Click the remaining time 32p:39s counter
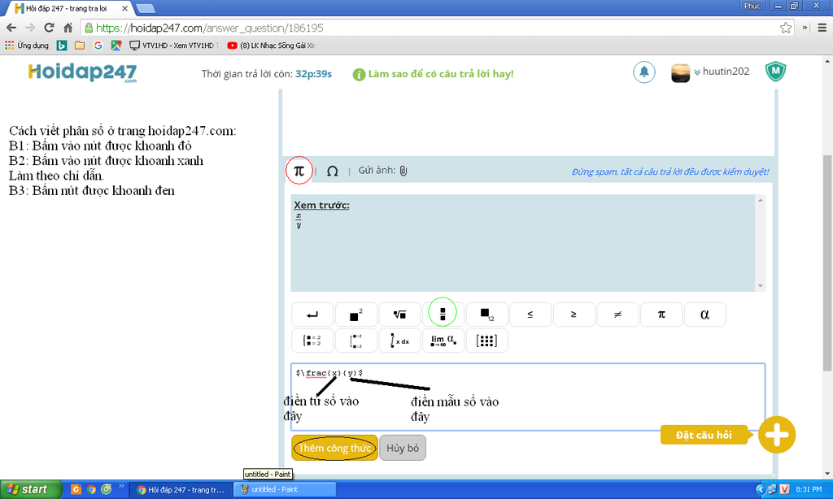Screen dimensions: 833x499 [313, 74]
